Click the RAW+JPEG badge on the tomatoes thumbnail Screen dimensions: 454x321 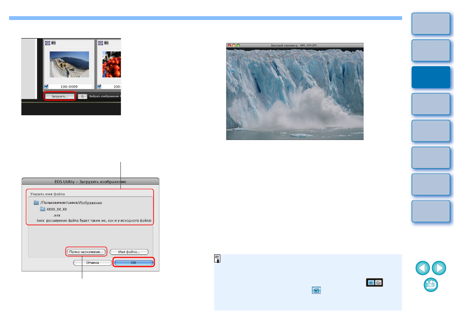pos(100,43)
